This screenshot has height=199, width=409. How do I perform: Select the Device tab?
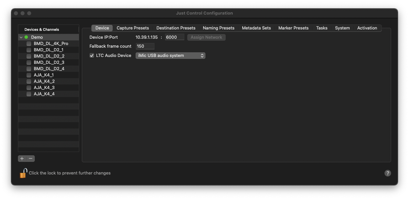pyautogui.click(x=102, y=28)
